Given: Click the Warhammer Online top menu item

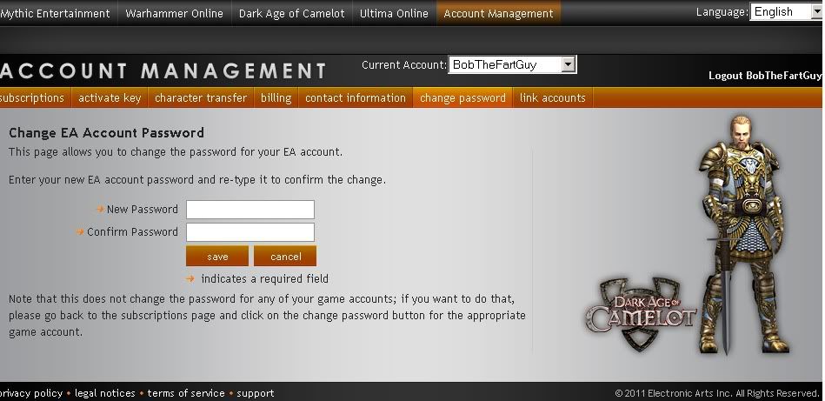Looking at the screenshot, I should point(174,13).
